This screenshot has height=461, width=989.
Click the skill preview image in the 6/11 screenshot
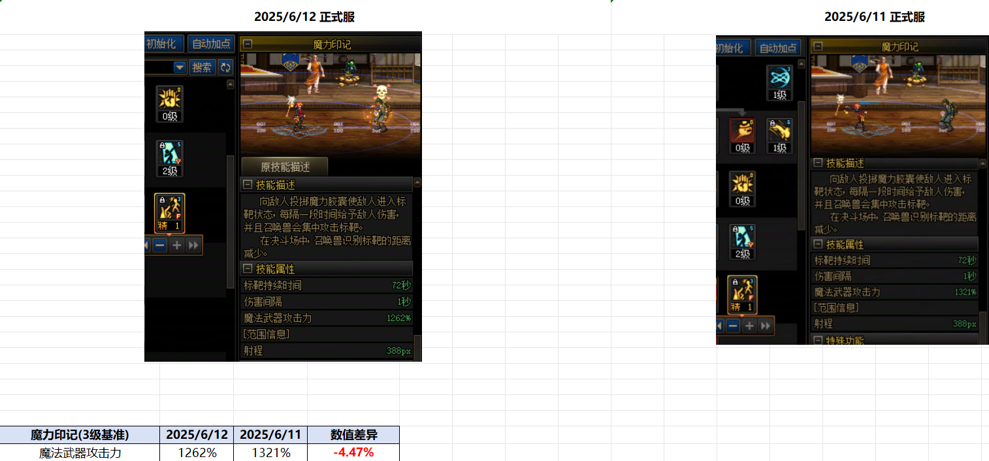pyautogui.click(x=898, y=105)
